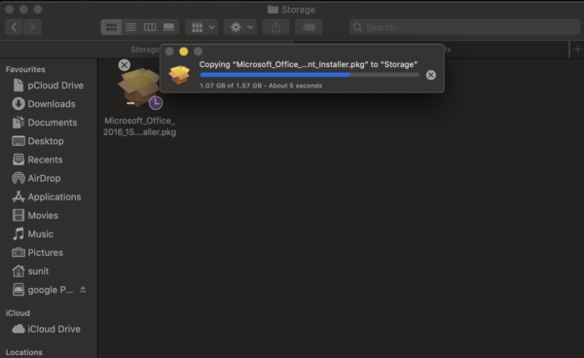
Task: Open the group-by items dropdown
Action: pos(201,27)
